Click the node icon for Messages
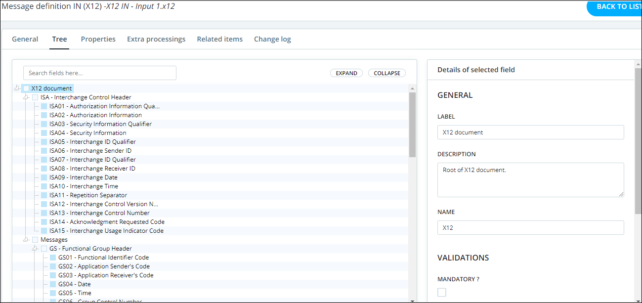642x303 pixels. point(35,240)
